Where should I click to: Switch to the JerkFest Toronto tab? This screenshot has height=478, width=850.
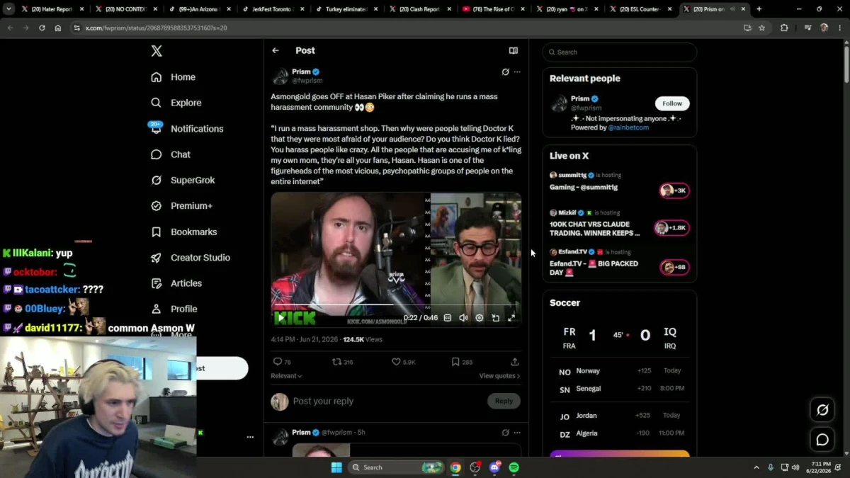[x=273, y=9]
